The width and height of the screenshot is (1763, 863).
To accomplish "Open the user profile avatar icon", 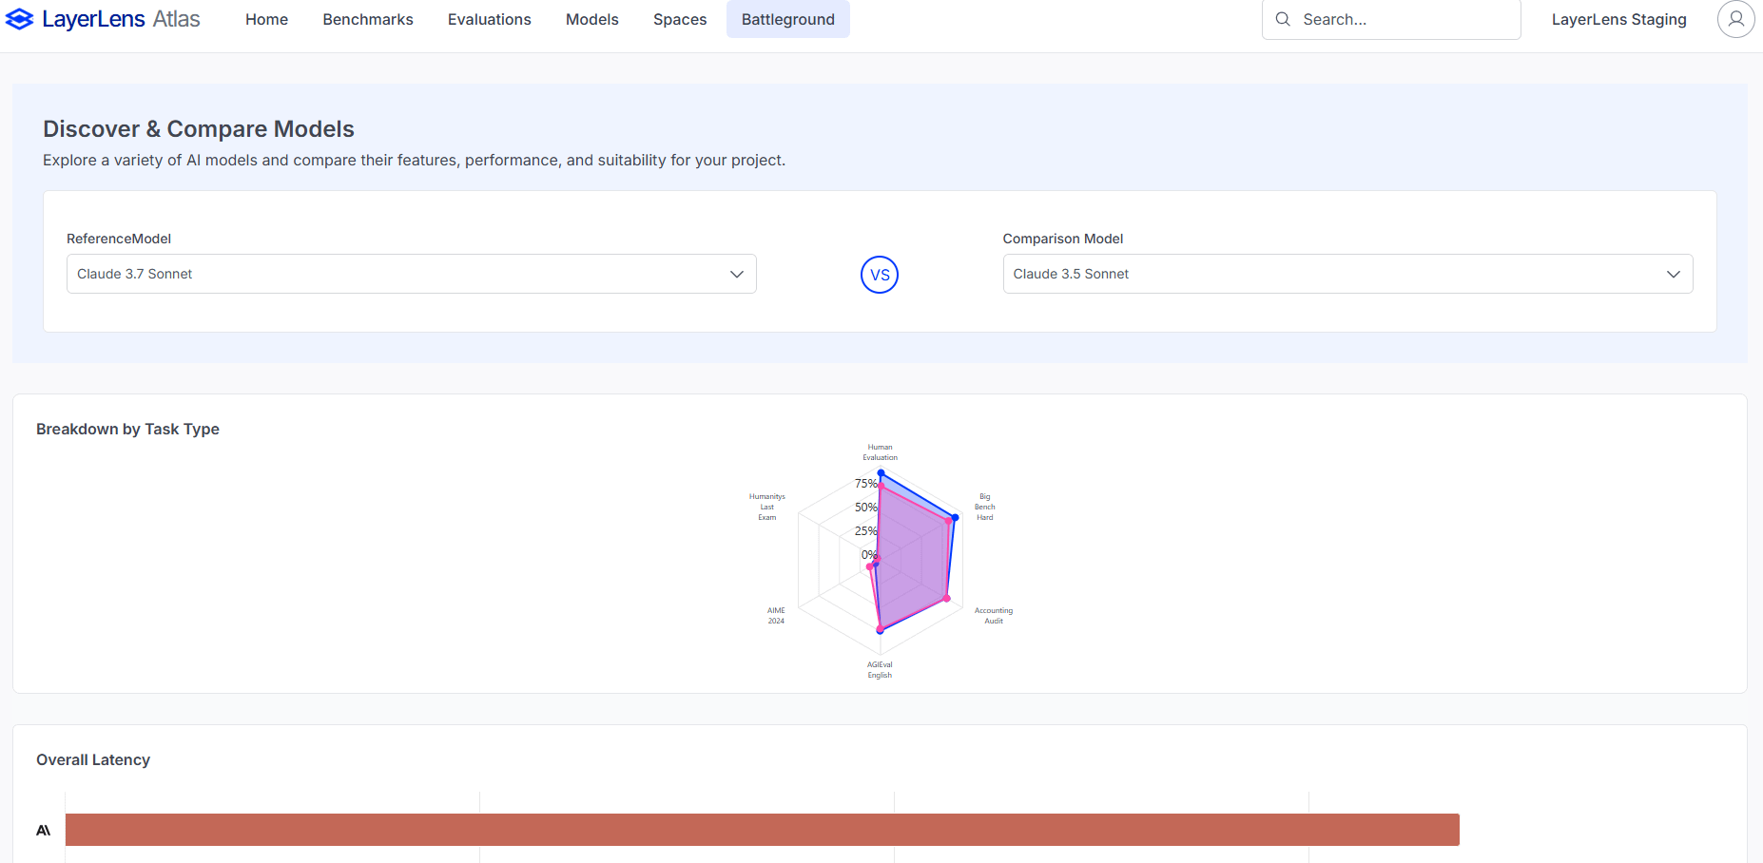I will pyautogui.click(x=1735, y=19).
